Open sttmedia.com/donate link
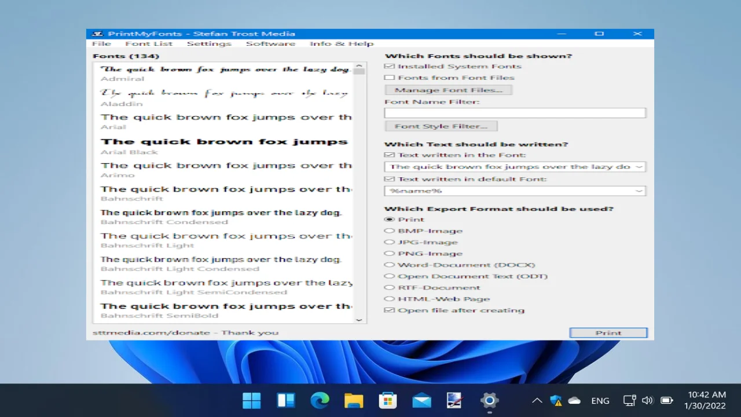The width and height of the screenshot is (741, 417). (x=185, y=332)
